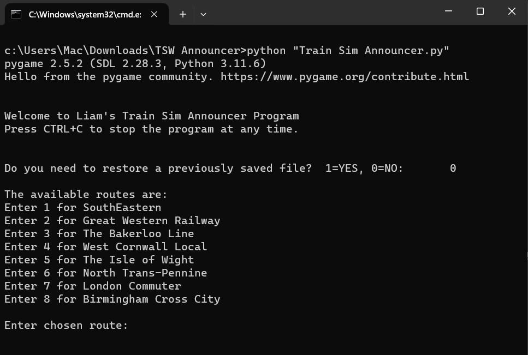Expand the new tab profile dropdown
Screen dimensions: 528x355
click(203, 14)
